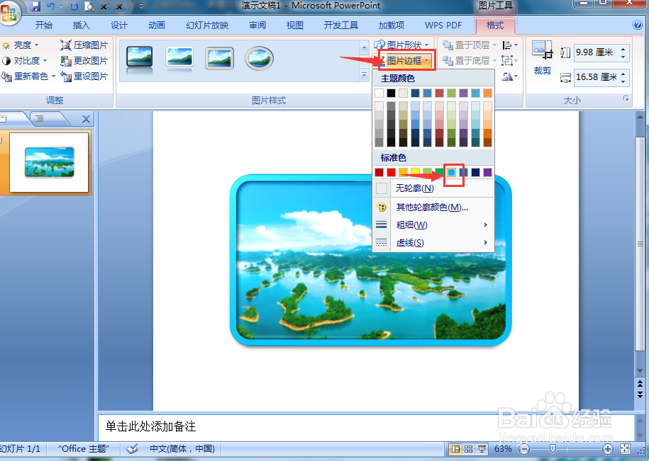The width and height of the screenshot is (649, 461).
Task: Pick the black theme color swatch
Action: (391, 93)
